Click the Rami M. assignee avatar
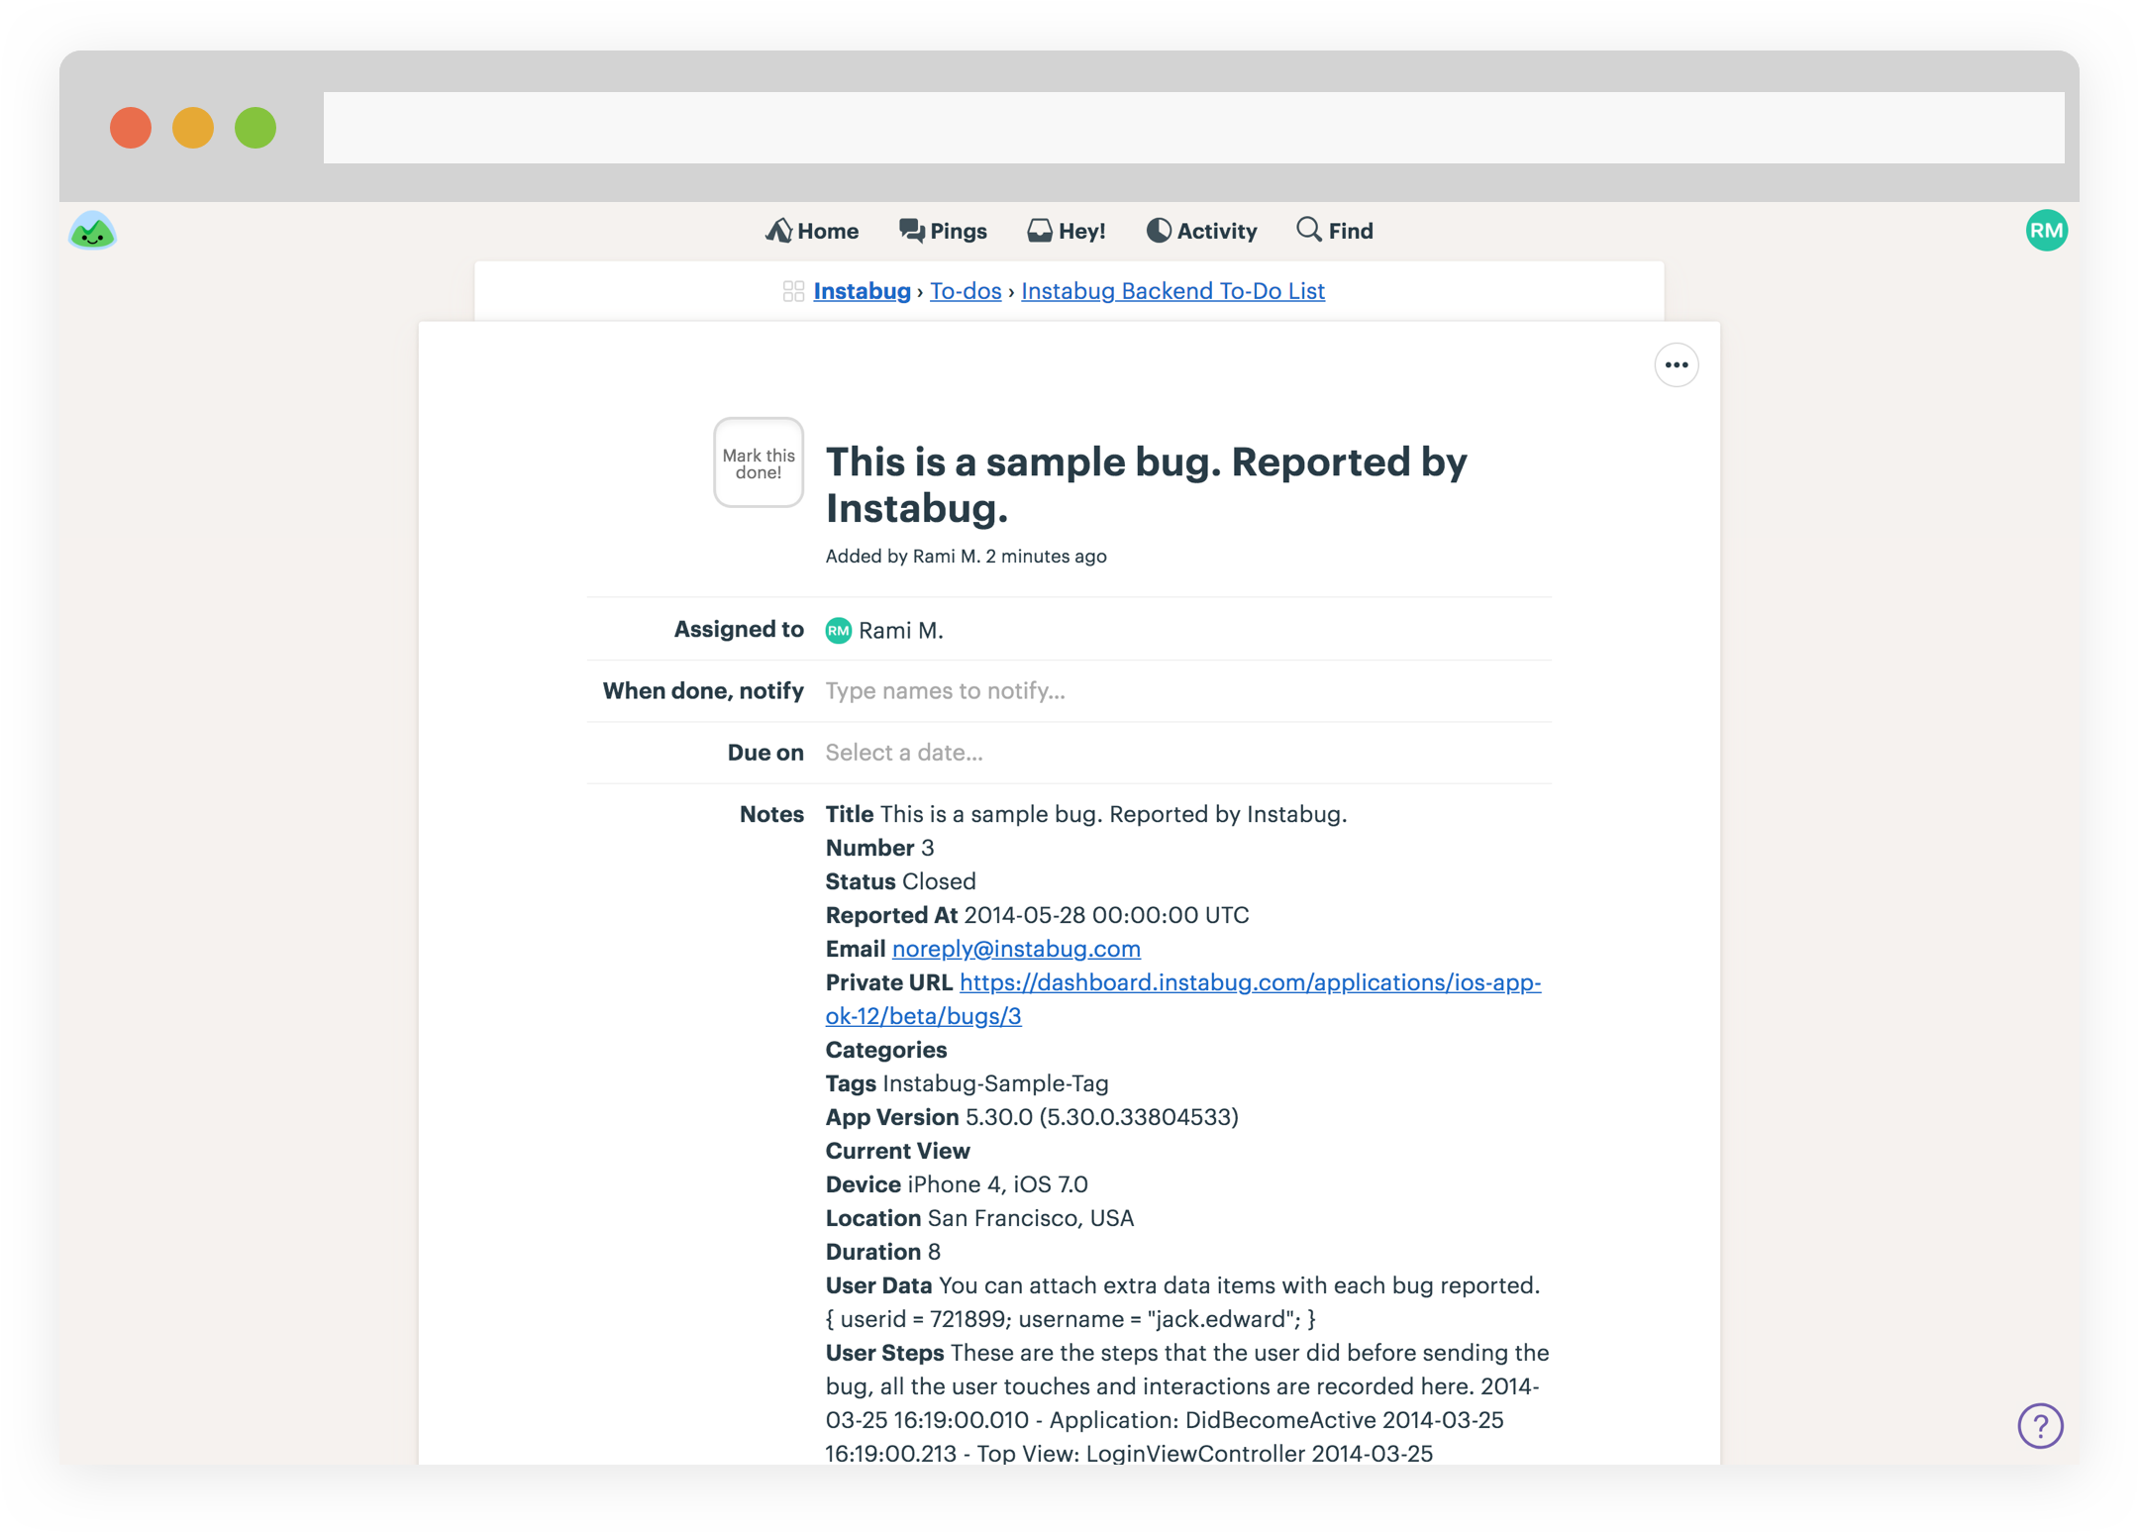Viewport: 2139px width, 1533px height. [839, 631]
